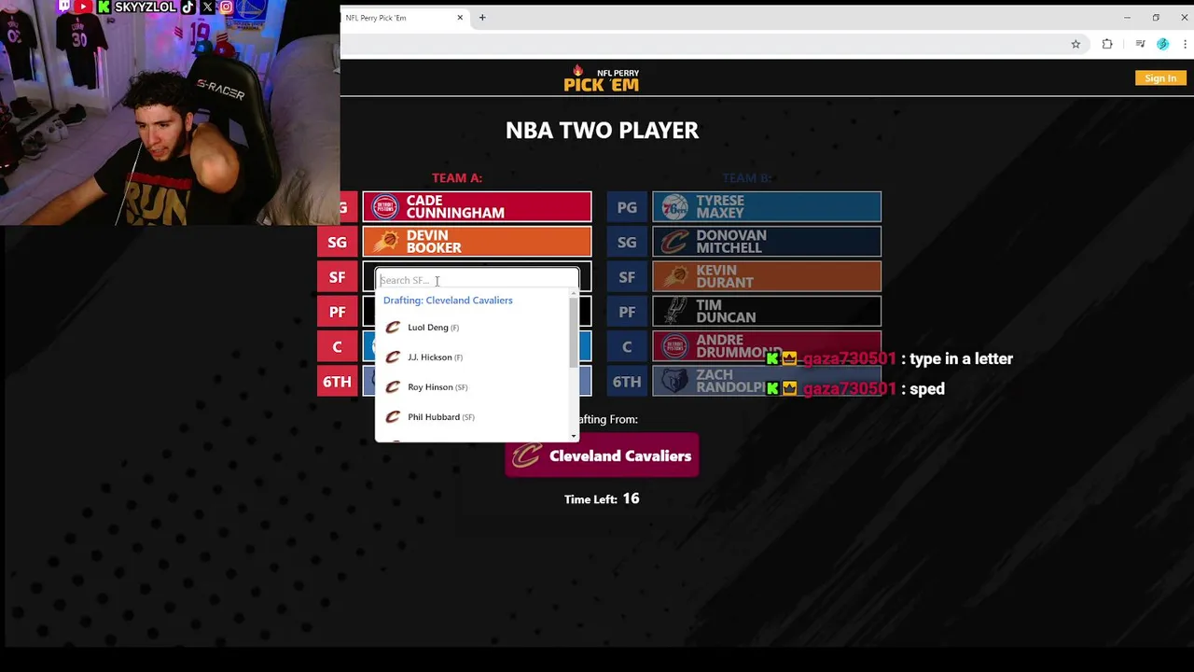This screenshot has height=672, width=1194.
Task: Open a new browser tab
Action: [x=482, y=18]
